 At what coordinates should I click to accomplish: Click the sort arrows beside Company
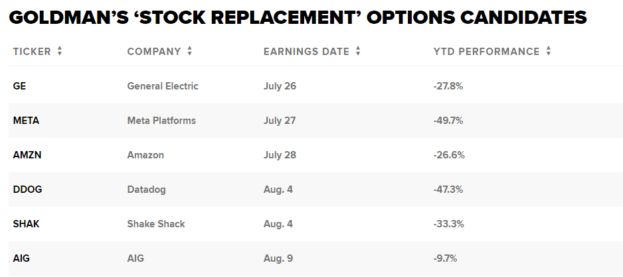[x=189, y=51]
